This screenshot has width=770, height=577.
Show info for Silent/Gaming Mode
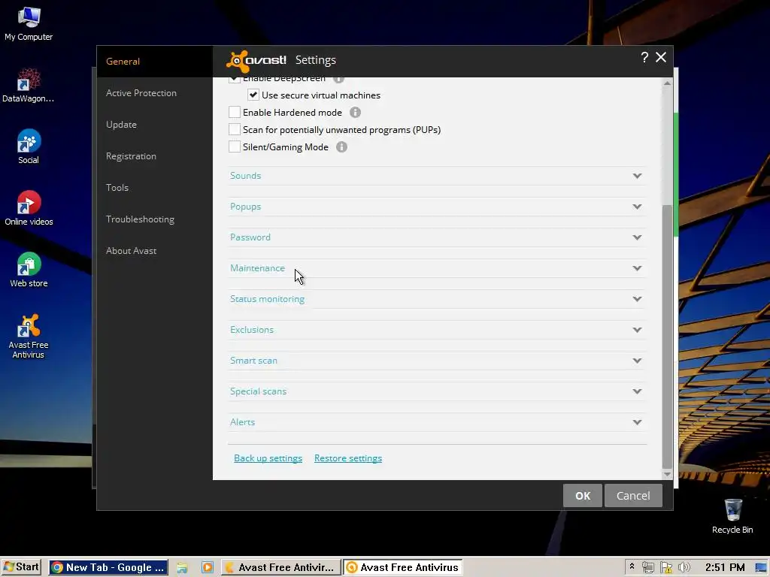[341, 147]
